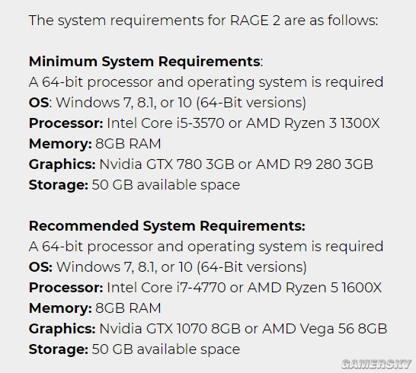Click the AMD Ryzen 5 1600X text
This screenshot has width=416, height=373.
pyautogui.click(x=315, y=288)
